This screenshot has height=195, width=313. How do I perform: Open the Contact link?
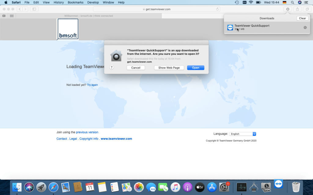pyautogui.click(x=62, y=139)
